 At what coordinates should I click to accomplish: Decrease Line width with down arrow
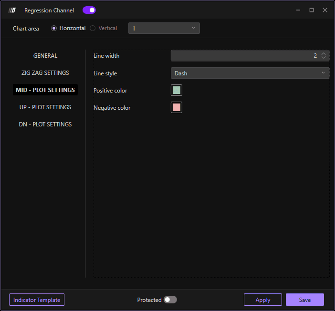[324, 57]
